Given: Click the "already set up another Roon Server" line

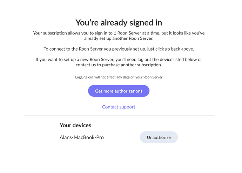Looking at the screenshot, I should [119, 39].
